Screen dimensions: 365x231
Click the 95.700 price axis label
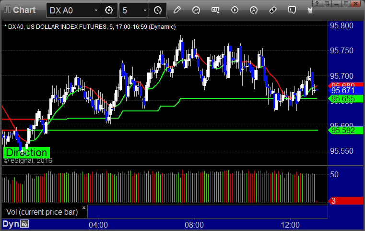(x=341, y=76)
